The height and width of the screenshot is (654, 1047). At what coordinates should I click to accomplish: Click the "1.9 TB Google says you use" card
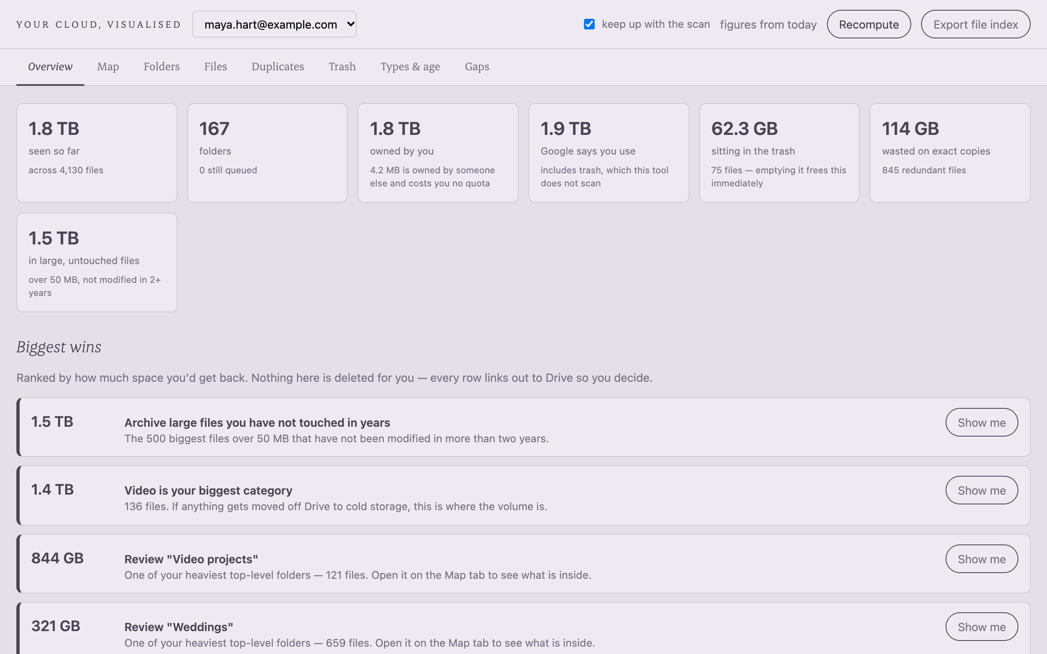tap(609, 153)
